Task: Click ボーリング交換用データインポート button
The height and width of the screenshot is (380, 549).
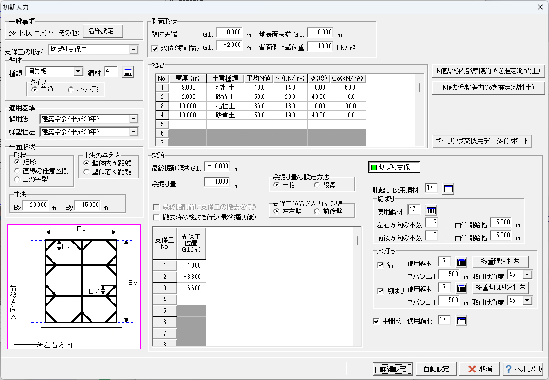Action: click(x=481, y=141)
